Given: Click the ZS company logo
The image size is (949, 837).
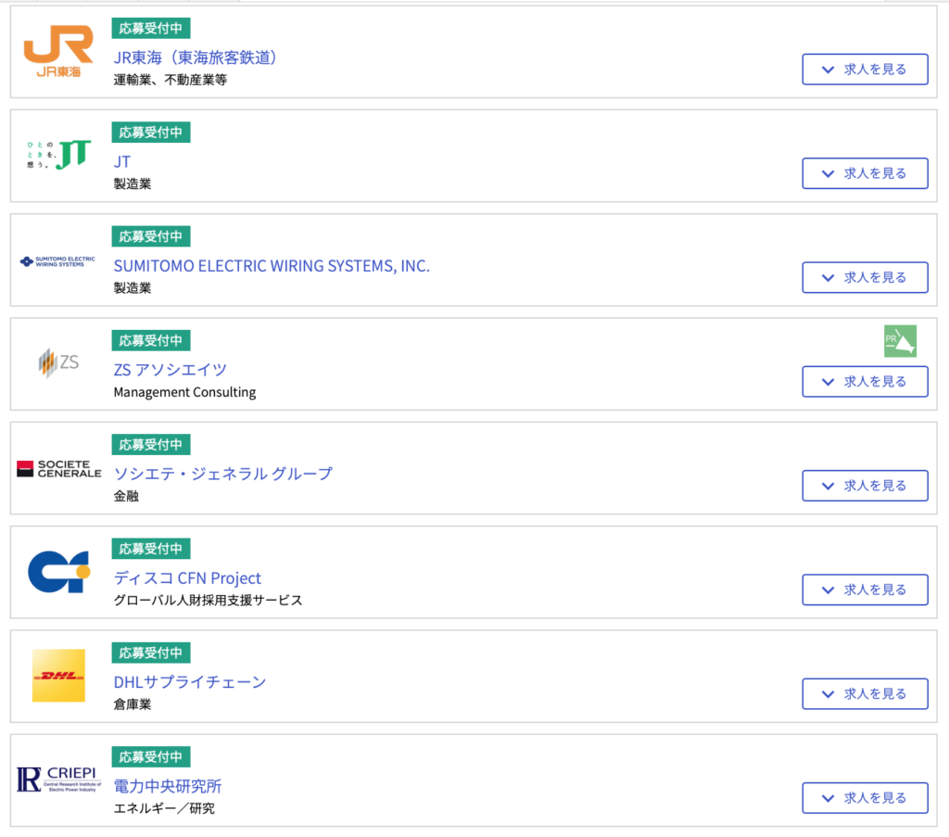Looking at the screenshot, I should [58, 362].
